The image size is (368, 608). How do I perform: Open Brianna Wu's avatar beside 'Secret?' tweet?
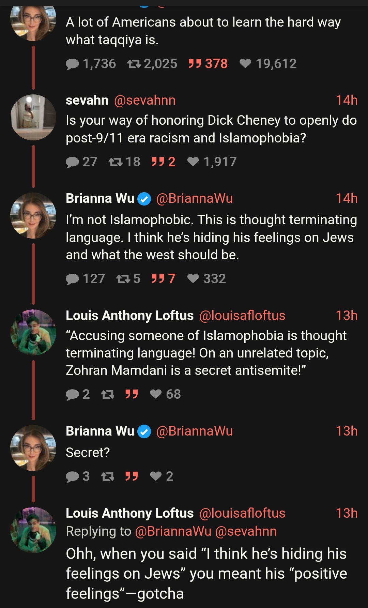[33, 448]
